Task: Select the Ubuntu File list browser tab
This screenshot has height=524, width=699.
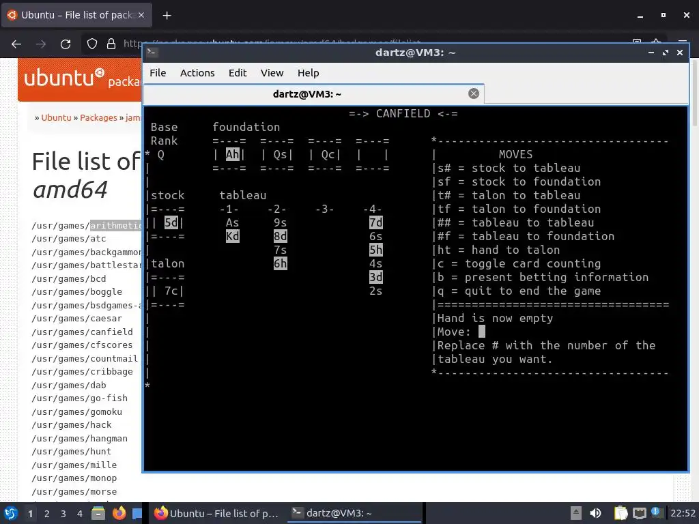Action: pos(77,15)
